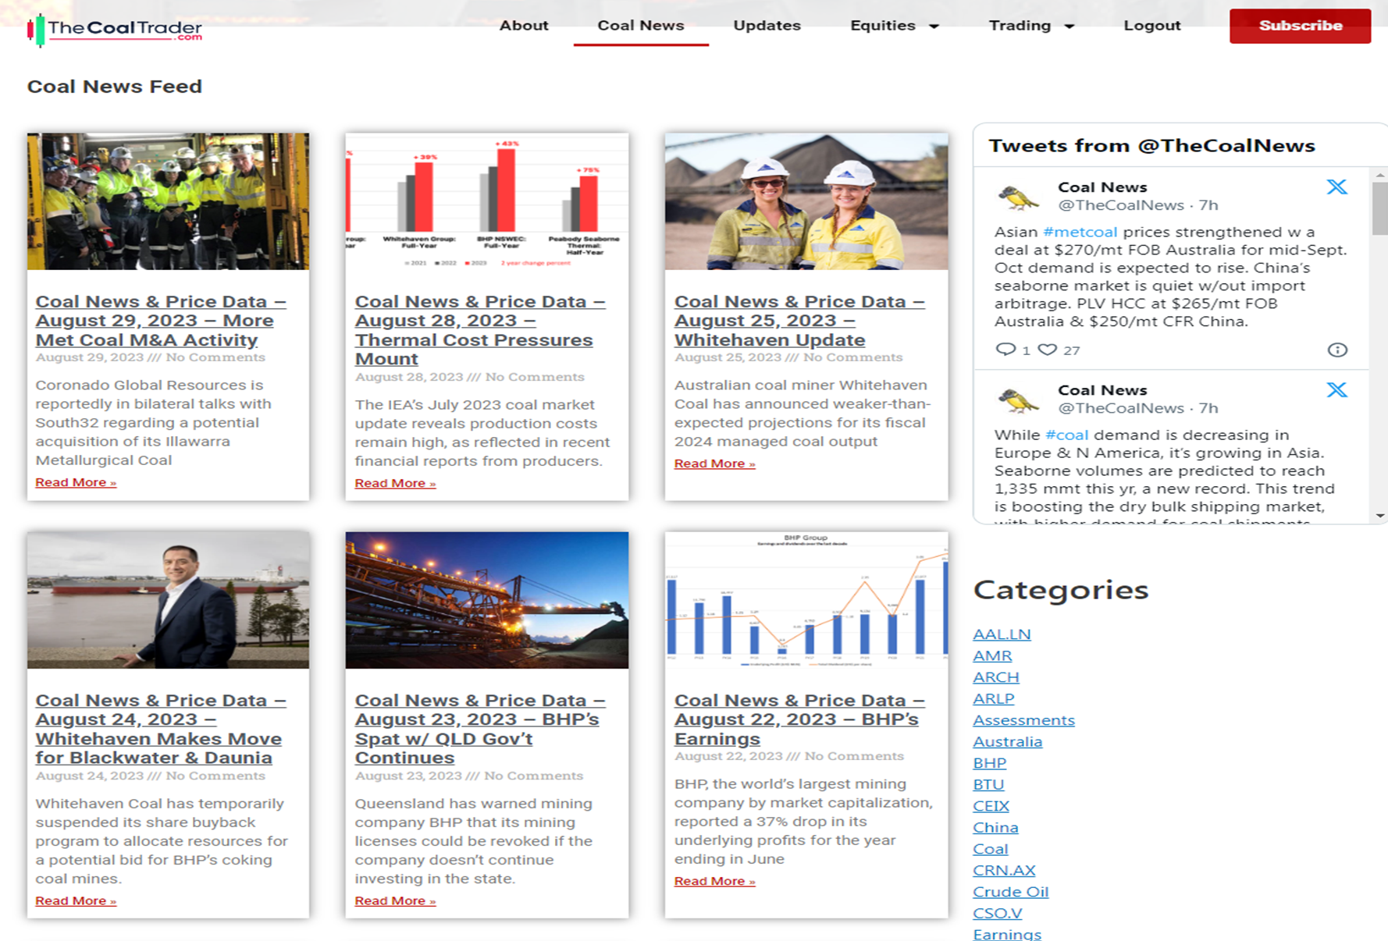Screen dimensions: 1388x941
Task: Read More on Whitehaven weaker projections article
Action: pyautogui.click(x=714, y=463)
